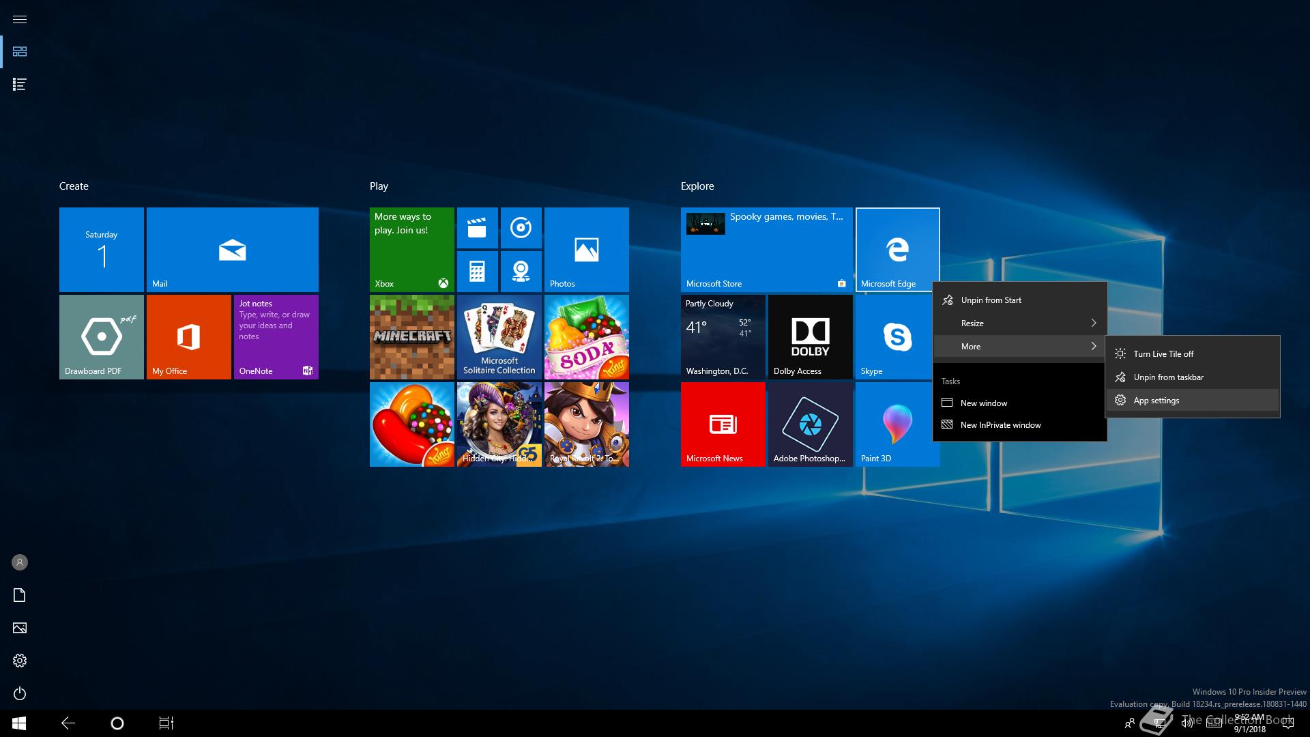Launch the Dolby Access tile
The image size is (1310, 737).
[x=811, y=337]
